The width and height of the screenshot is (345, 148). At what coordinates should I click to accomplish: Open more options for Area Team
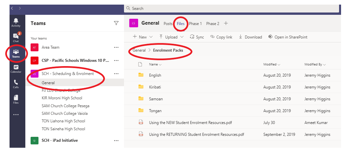click(x=116, y=47)
